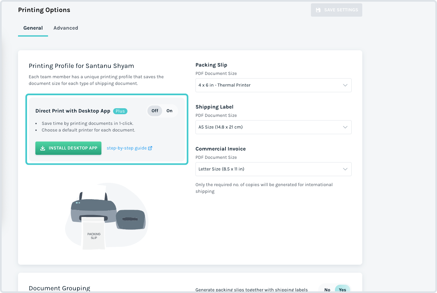The width and height of the screenshot is (437, 293).
Task: Open Shipping Label document size dropdown
Action: (274, 127)
